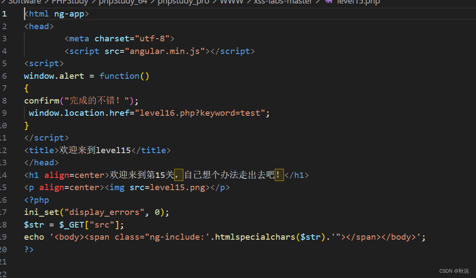Click the ng-app attribute on line 1

(x=69, y=13)
